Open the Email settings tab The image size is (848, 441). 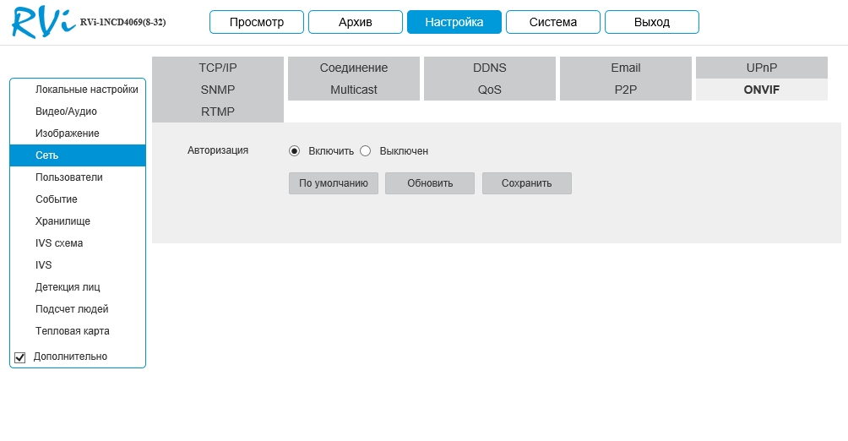click(x=626, y=68)
